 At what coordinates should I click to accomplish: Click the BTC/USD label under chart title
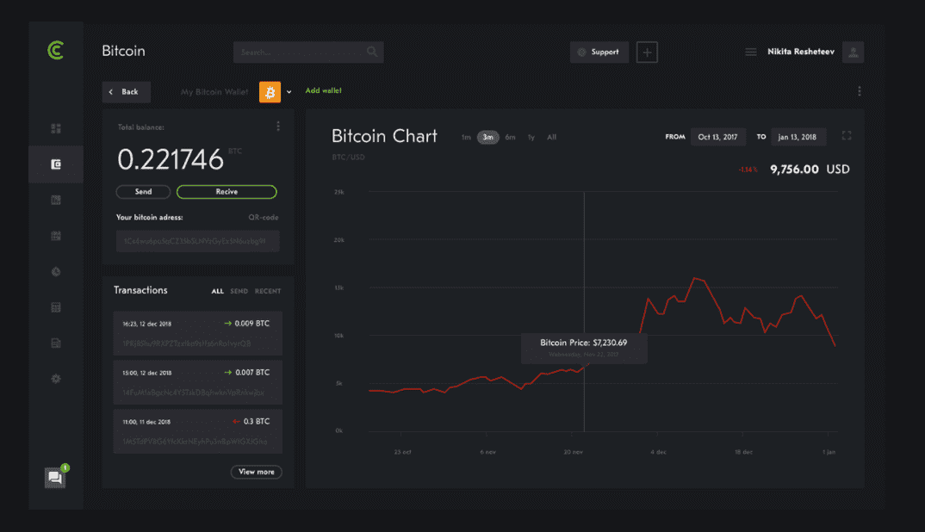coord(349,158)
